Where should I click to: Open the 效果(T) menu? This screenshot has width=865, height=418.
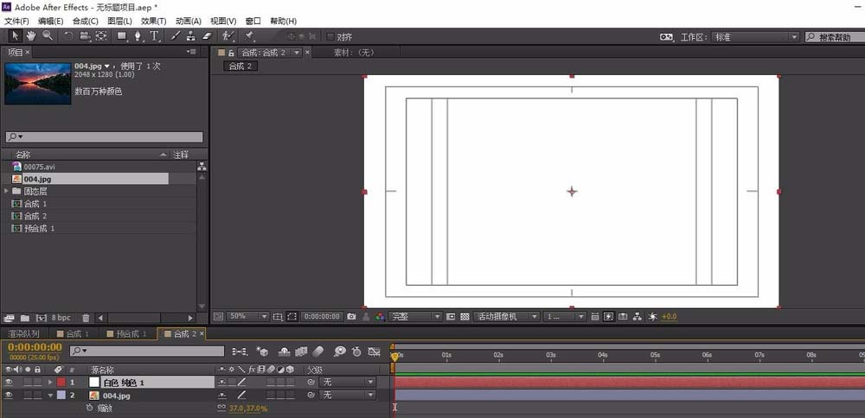[154, 21]
